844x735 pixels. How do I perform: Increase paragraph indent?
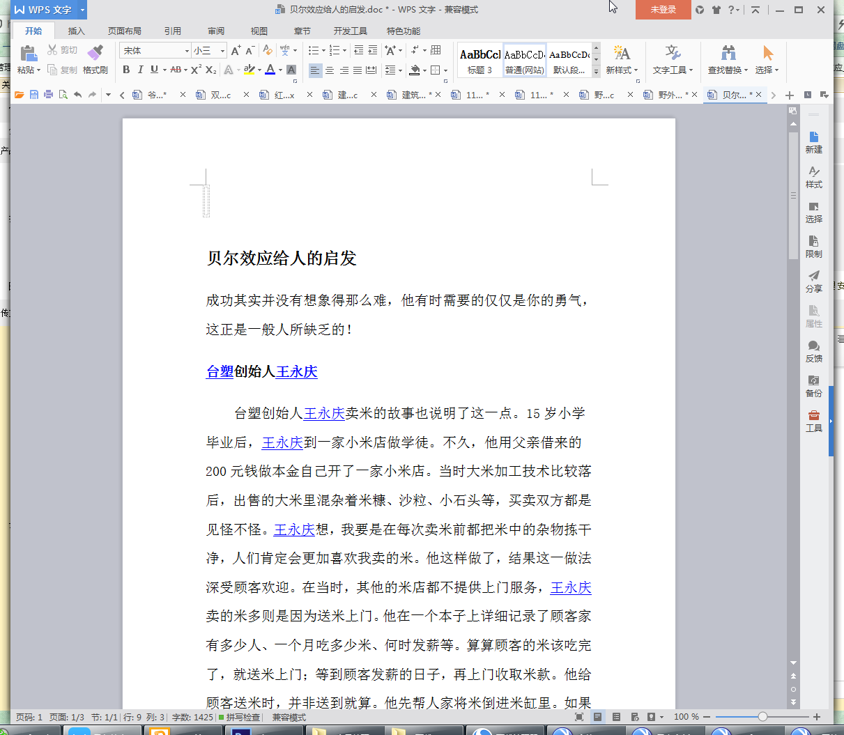tap(373, 50)
